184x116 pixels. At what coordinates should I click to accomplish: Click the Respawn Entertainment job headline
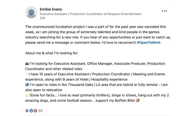click(x=90, y=14)
